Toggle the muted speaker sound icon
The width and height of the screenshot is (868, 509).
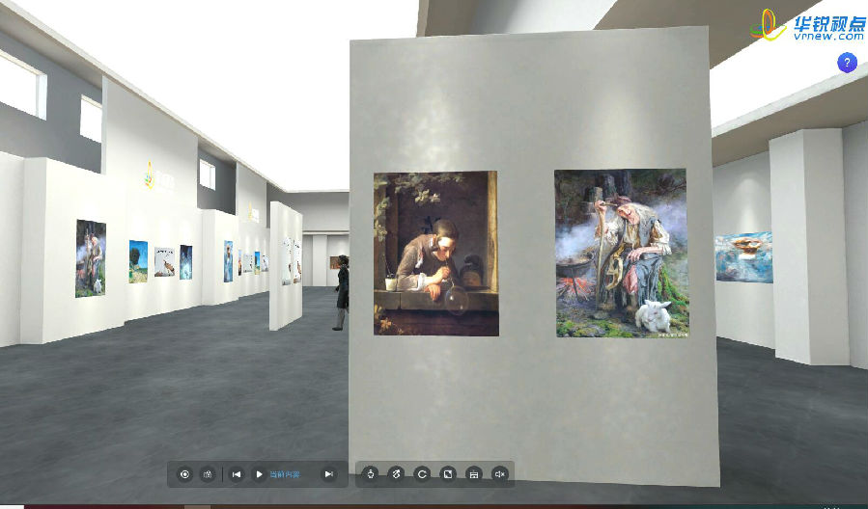pos(500,474)
